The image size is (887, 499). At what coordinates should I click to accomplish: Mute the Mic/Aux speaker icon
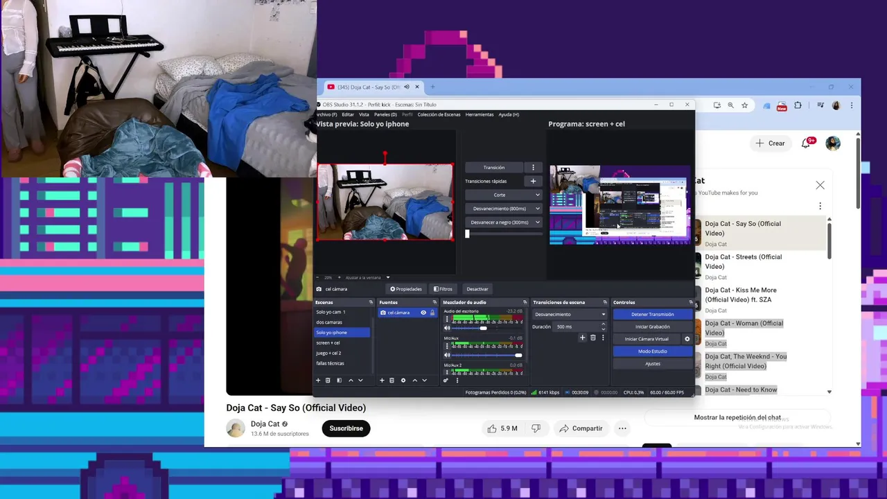pyautogui.click(x=447, y=355)
